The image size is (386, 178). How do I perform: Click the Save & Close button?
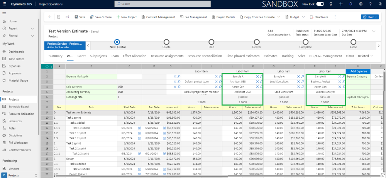101,17
